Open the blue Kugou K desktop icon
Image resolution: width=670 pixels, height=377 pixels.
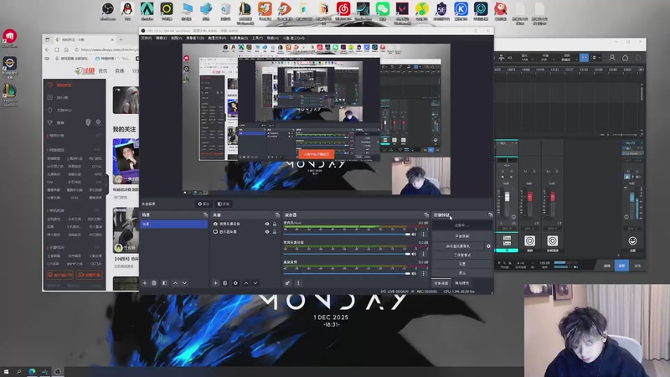(461, 9)
